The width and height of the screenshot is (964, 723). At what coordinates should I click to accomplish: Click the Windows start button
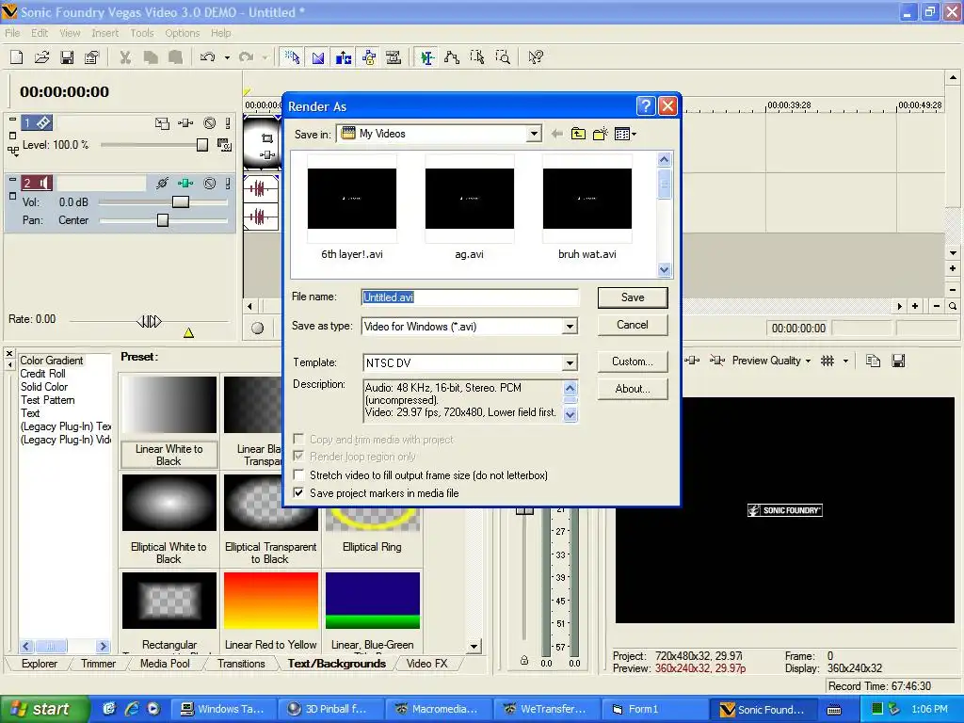tap(44, 709)
